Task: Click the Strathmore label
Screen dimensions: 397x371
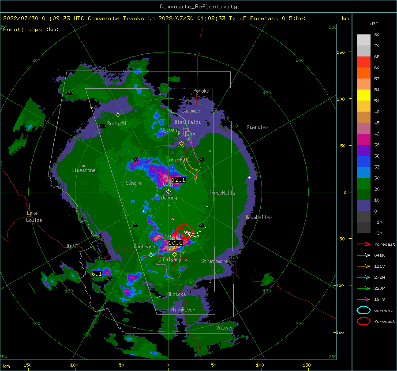Action: click(x=214, y=261)
